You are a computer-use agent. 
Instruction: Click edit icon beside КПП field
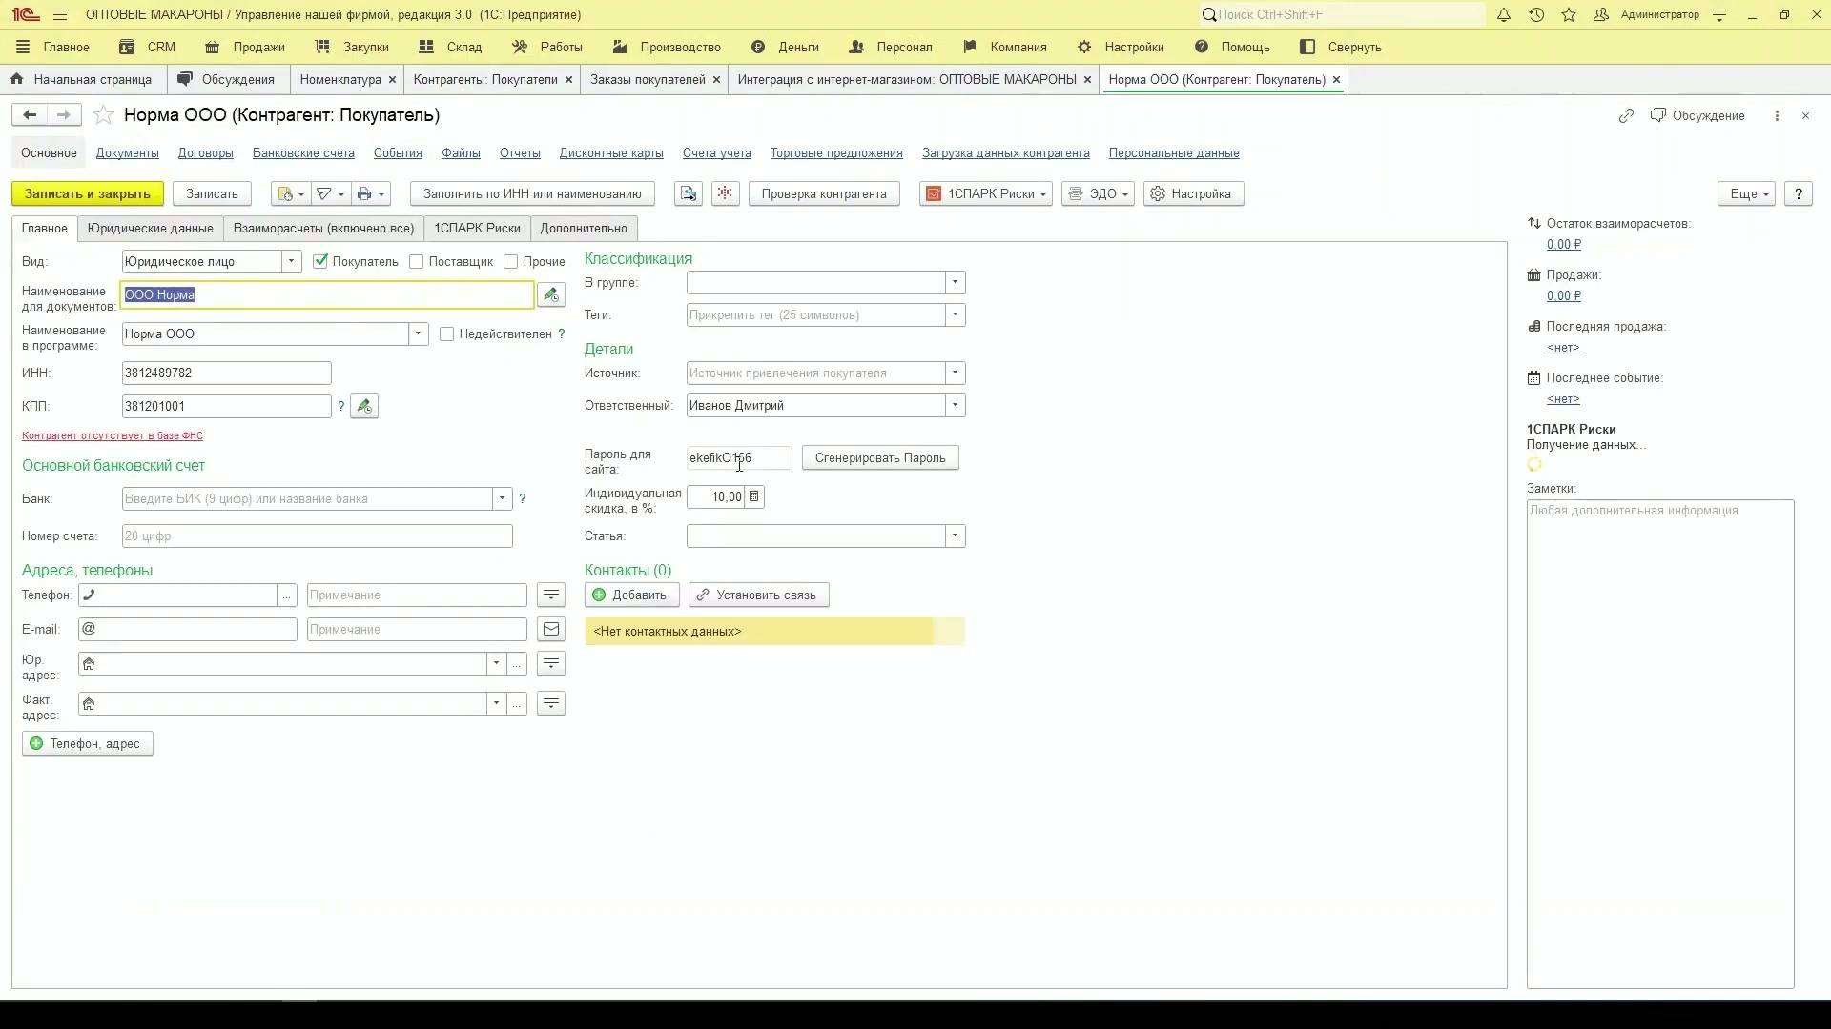364,407
